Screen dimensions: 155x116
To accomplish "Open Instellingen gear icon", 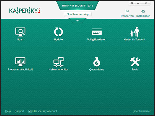I will [x=143, y=11].
